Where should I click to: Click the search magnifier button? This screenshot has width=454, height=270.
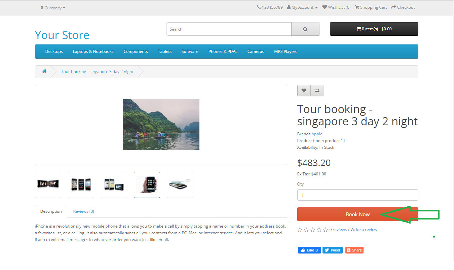[x=305, y=29]
